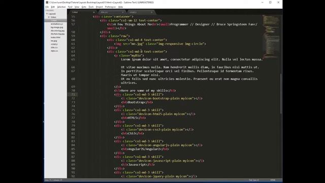Click 'devicon-jquery-plain myicon' class string
325x183 pixels.
tap(164, 176)
